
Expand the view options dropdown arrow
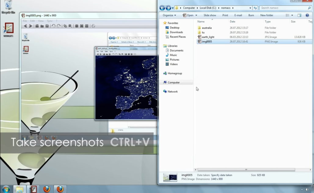point(292,15)
